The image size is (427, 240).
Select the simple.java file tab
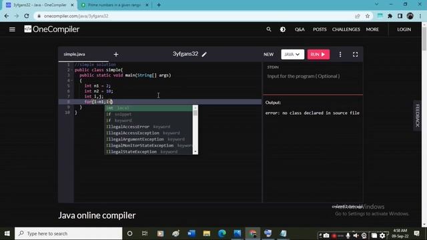coord(74,54)
